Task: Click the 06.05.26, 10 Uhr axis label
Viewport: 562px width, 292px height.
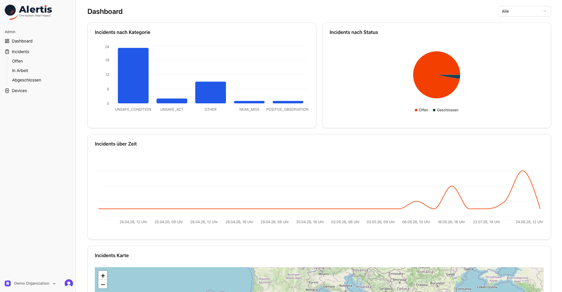Action: (x=416, y=222)
